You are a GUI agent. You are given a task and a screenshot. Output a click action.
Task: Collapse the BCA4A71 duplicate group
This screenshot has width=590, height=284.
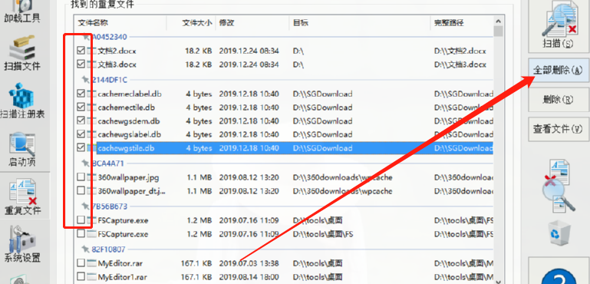[x=85, y=163]
